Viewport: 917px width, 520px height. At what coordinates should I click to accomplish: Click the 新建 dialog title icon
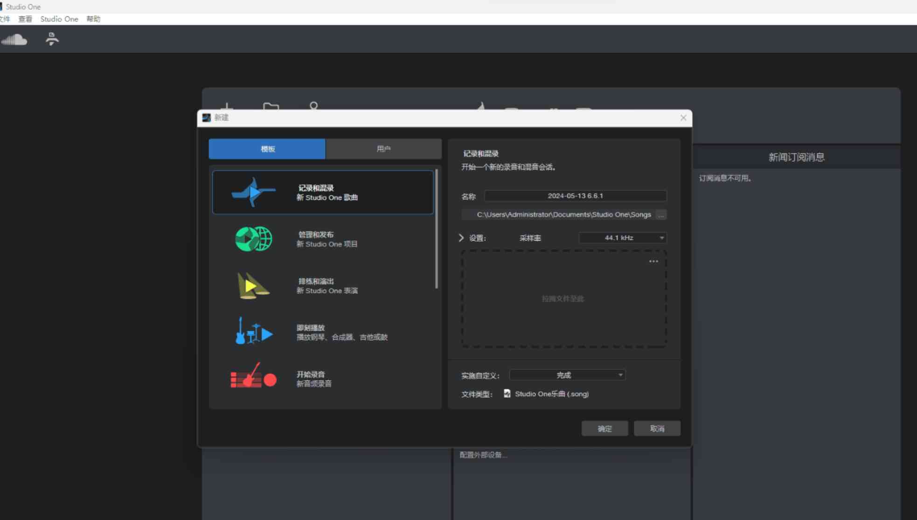coord(206,118)
